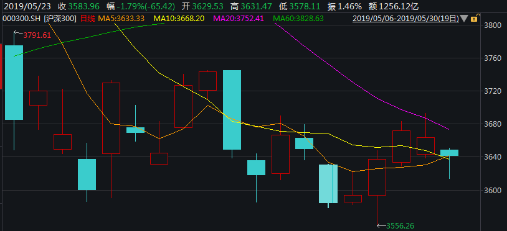Select the red candlestick bottoming at 3556.26
The height and width of the screenshot is (231, 507).
(377, 177)
